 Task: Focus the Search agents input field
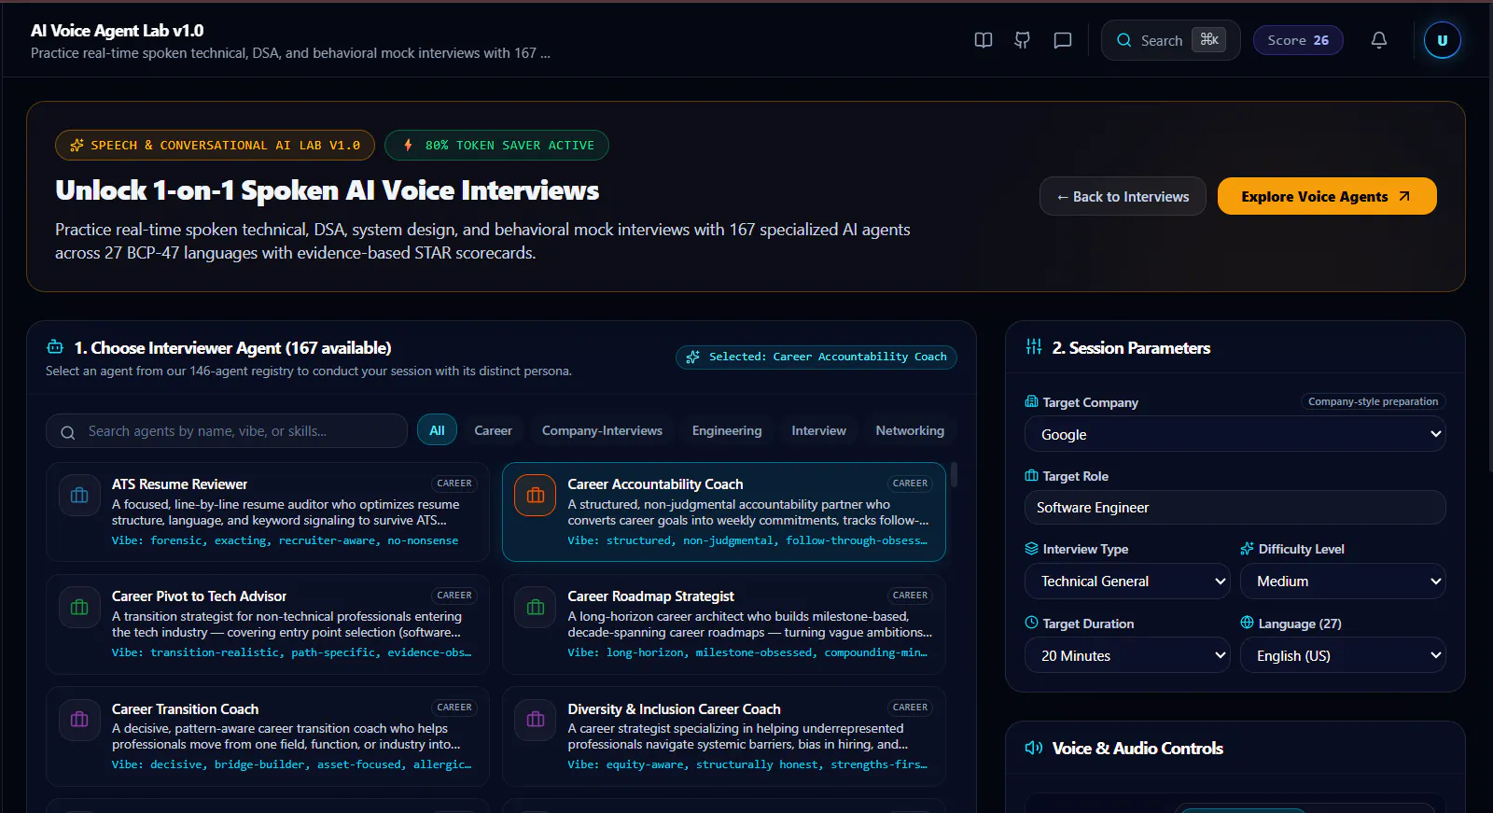(227, 431)
